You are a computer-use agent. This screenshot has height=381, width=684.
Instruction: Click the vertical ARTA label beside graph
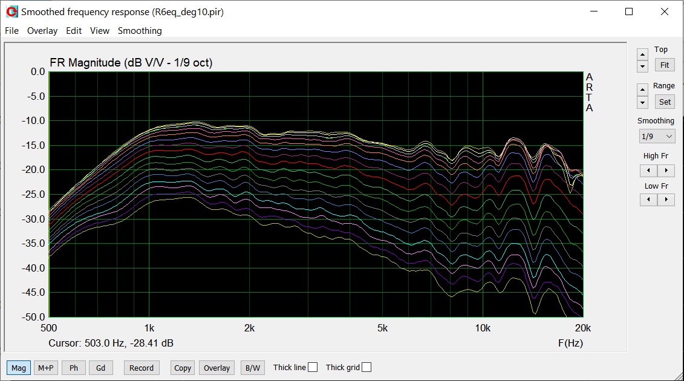tap(589, 93)
